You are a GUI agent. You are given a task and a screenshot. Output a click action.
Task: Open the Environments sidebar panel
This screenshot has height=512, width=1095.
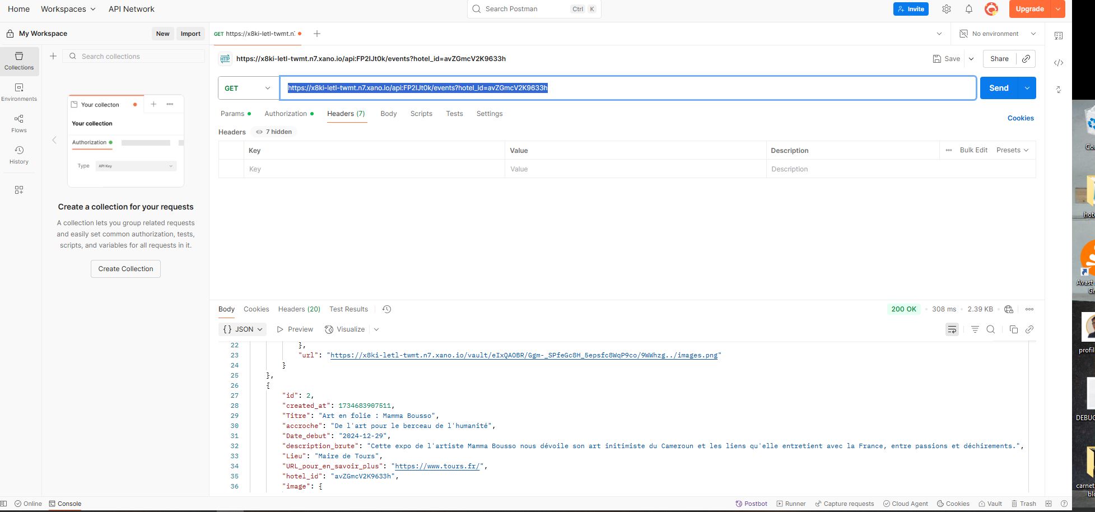[19, 92]
